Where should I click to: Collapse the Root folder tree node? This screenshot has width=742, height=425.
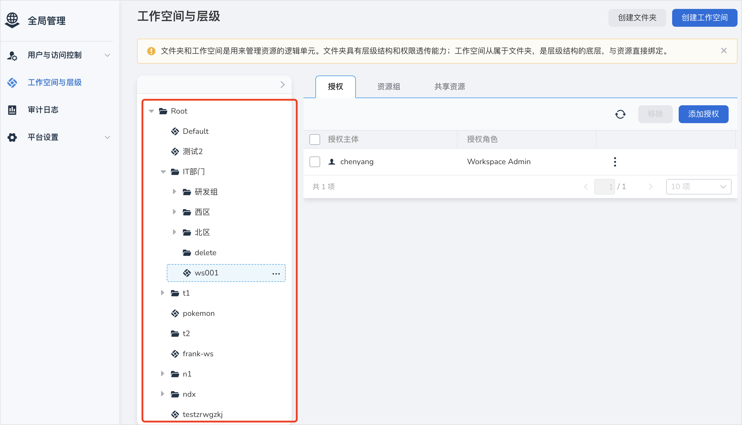(x=151, y=111)
